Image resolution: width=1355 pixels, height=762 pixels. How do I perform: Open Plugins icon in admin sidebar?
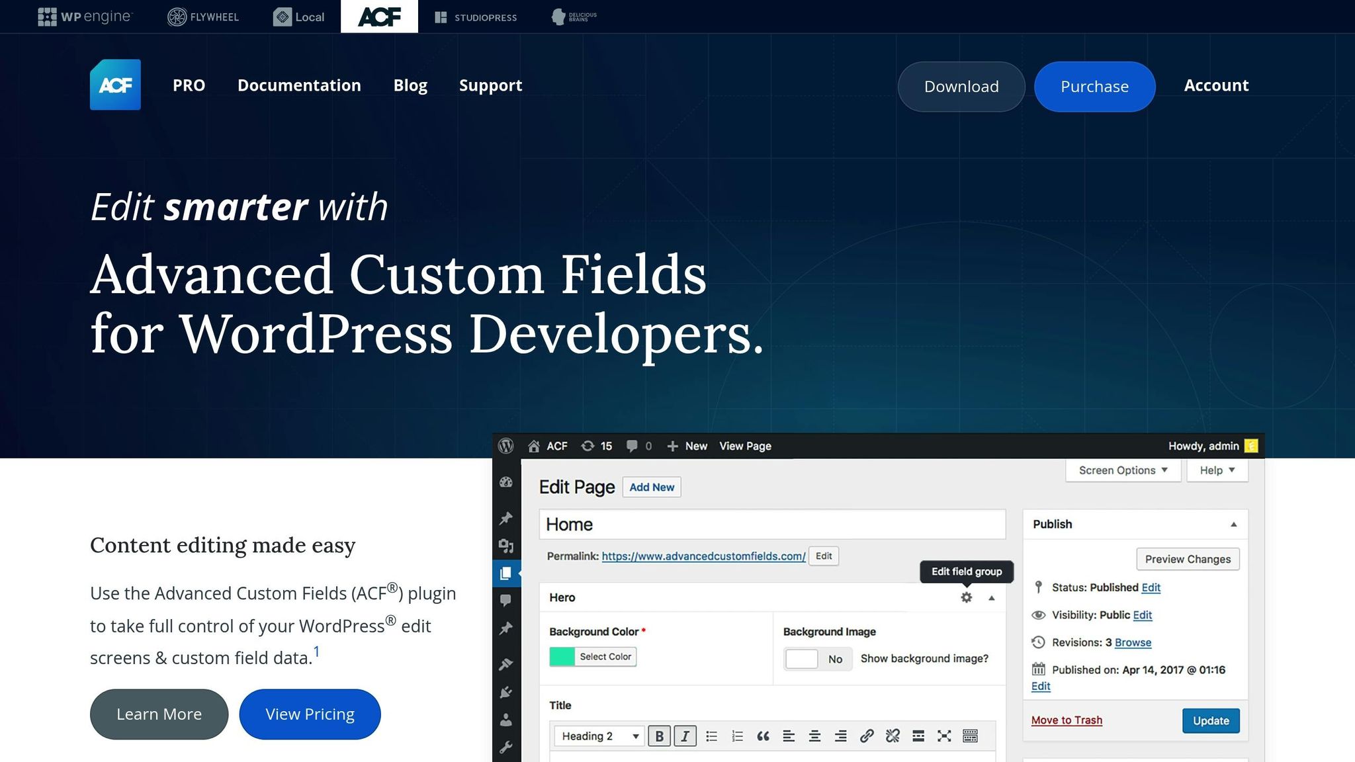[506, 692]
